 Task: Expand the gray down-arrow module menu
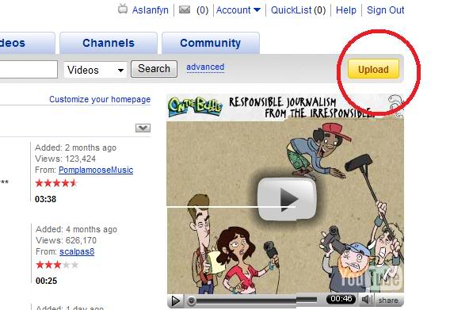tap(143, 128)
